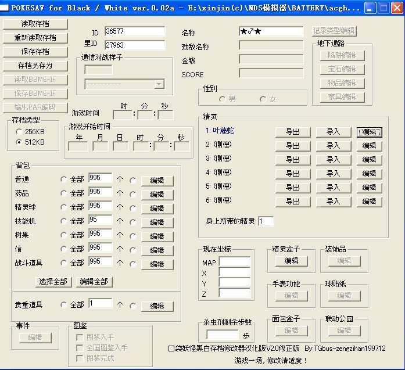
Task: Click 编辑 button for 普通 bag row
Action: [157, 181]
